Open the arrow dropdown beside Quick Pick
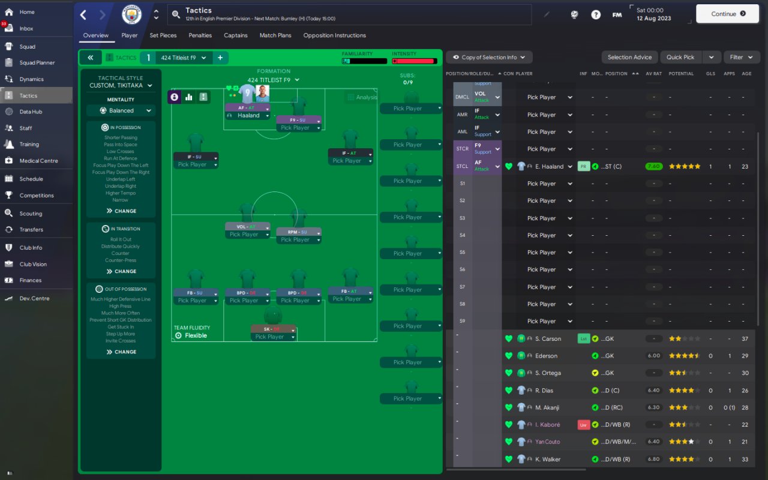The height and width of the screenshot is (480, 768). [x=712, y=57]
